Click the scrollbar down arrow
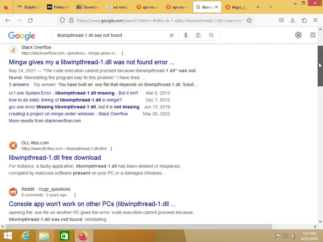 tap(320, 222)
